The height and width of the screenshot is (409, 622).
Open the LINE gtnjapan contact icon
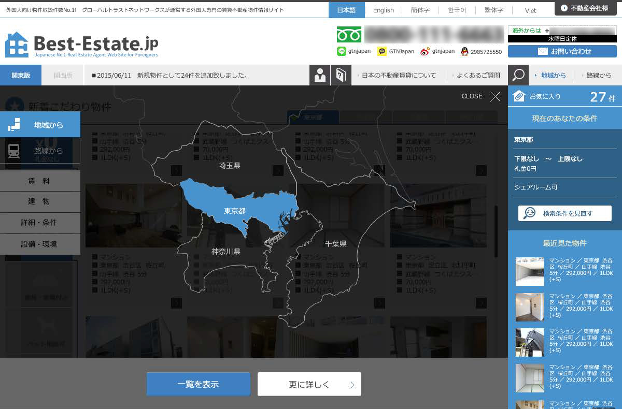[341, 51]
